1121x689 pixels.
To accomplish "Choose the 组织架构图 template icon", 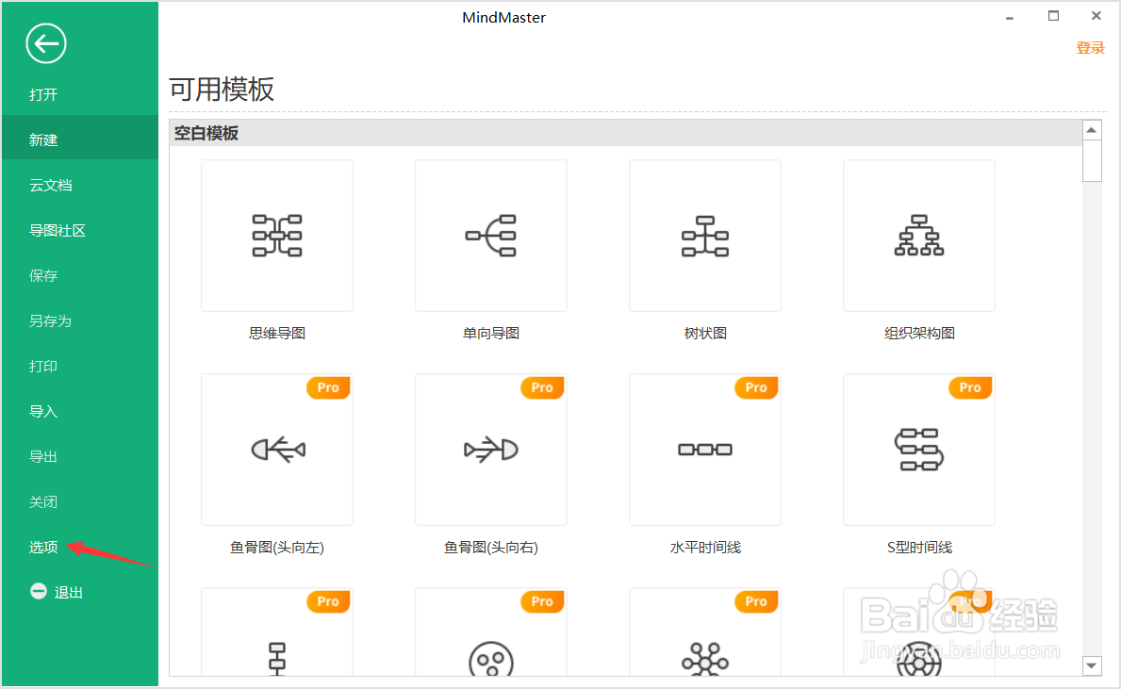I will coord(919,236).
